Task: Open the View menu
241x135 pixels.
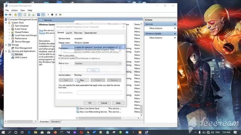Action: click(x=23, y=10)
